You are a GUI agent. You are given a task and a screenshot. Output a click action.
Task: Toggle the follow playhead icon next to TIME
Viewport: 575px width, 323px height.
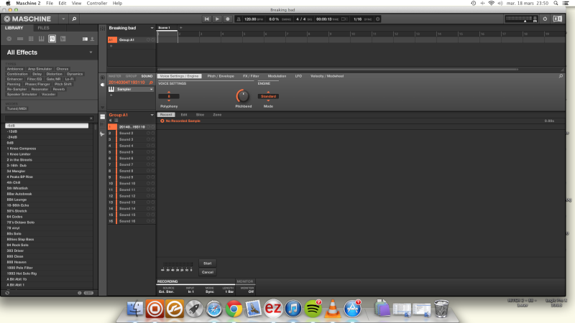click(x=344, y=19)
